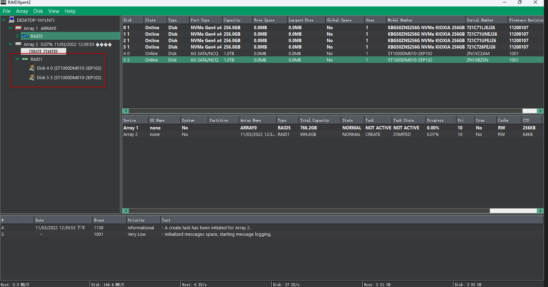Sort disk list by Port Type column

[206, 20]
